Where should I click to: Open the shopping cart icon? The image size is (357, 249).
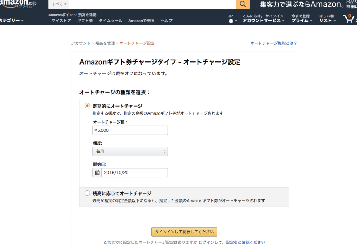[349, 18]
